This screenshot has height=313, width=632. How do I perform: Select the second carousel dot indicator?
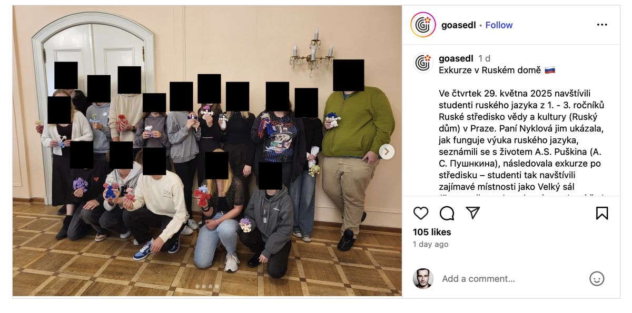point(204,287)
